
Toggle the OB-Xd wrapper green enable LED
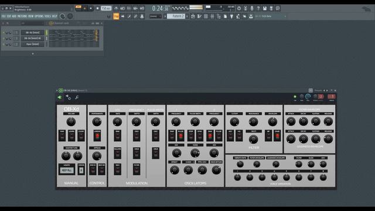(x=295, y=97)
